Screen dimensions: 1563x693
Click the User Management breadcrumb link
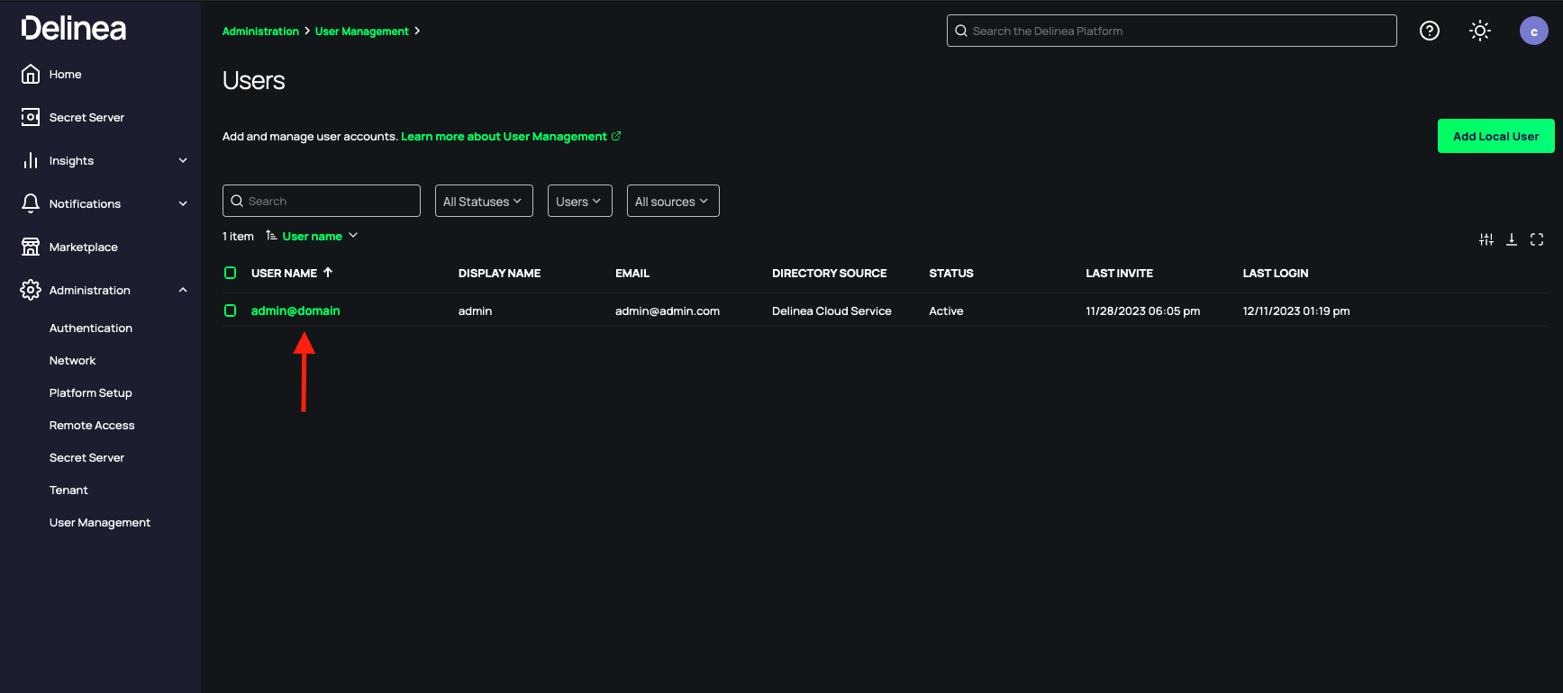361,31
